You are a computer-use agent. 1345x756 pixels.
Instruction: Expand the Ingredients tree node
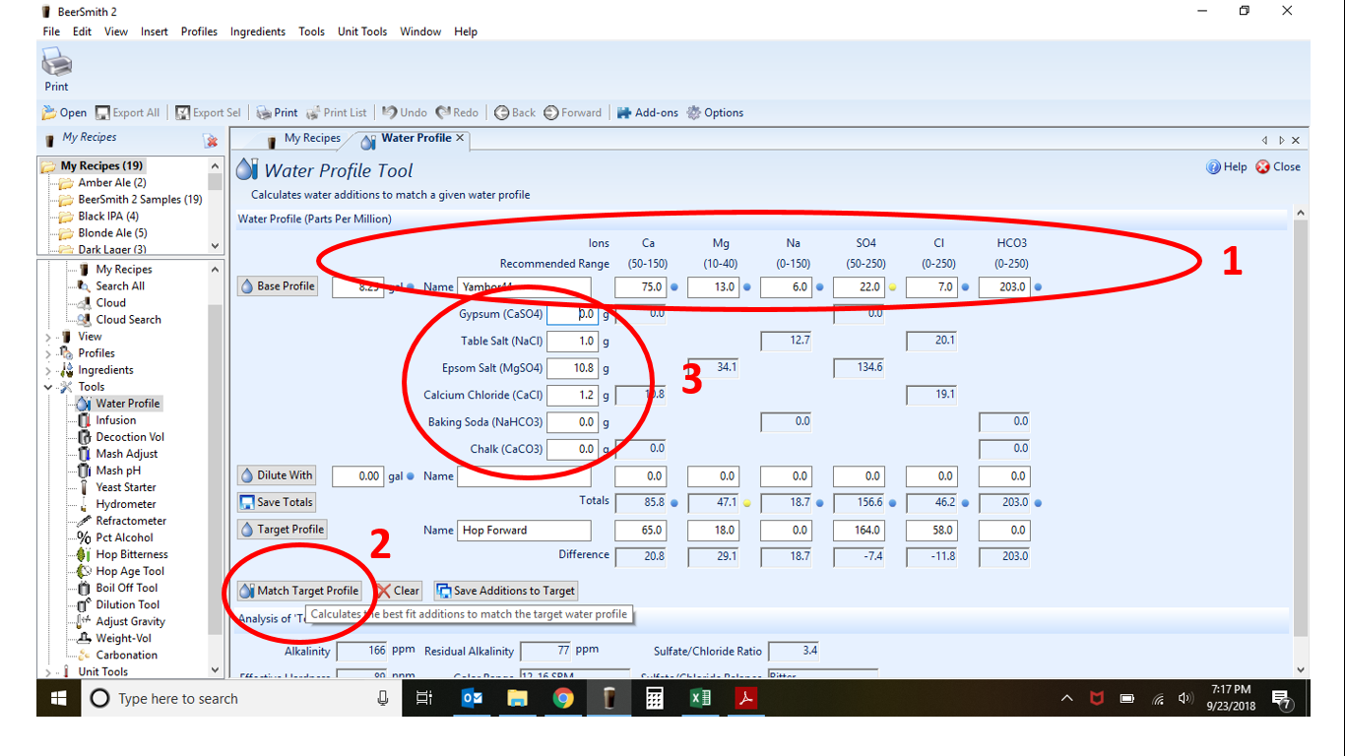point(48,370)
